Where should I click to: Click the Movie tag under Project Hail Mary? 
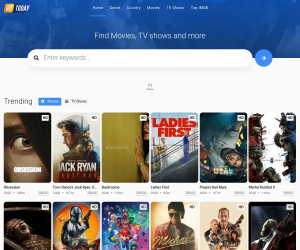239,193
